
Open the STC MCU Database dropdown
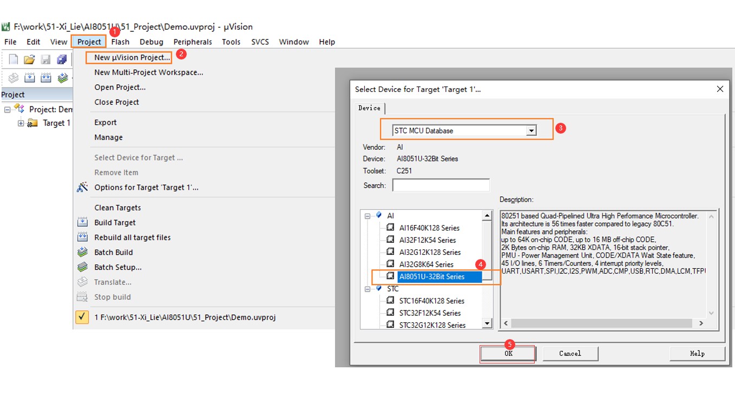[x=531, y=130]
